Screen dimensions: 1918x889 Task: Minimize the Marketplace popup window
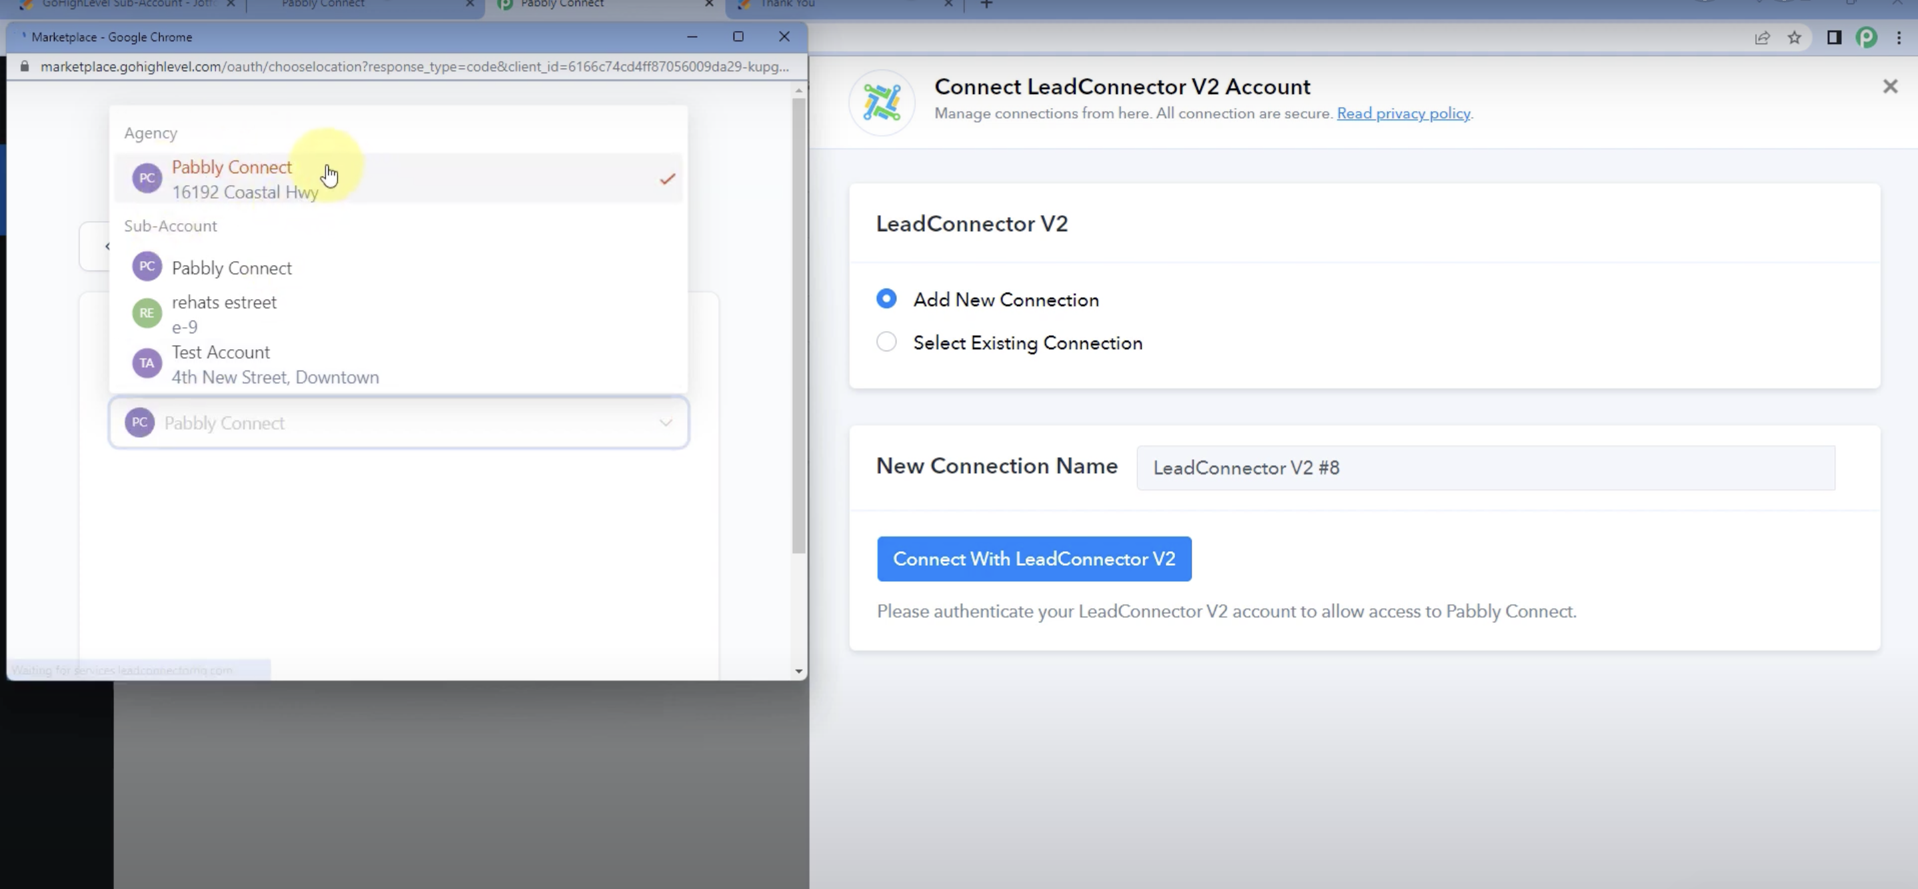tap(692, 37)
